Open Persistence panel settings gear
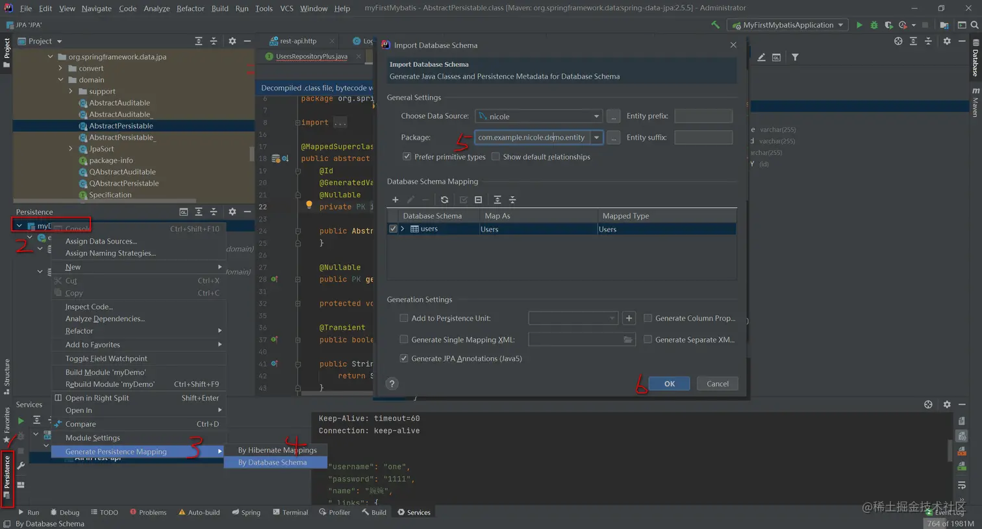The height and width of the screenshot is (529, 982). click(x=232, y=212)
